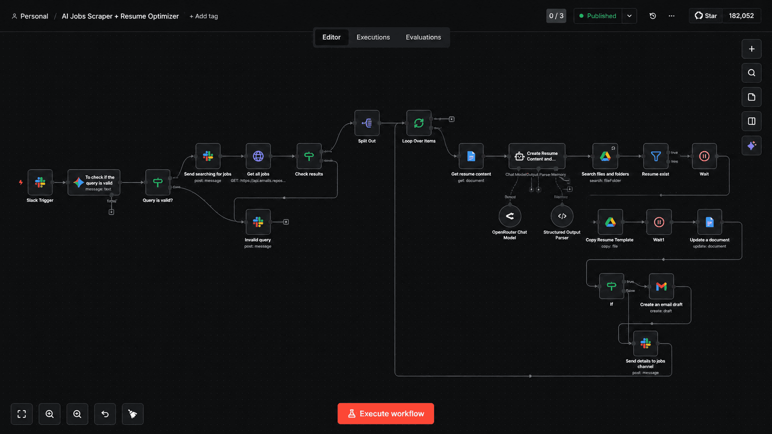Open the AI assistant sparkle button
This screenshot has height=434, width=772.
coord(752,146)
